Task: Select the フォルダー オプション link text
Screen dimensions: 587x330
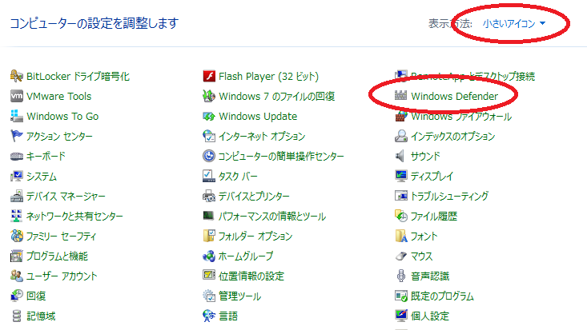Action: (x=255, y=237)
